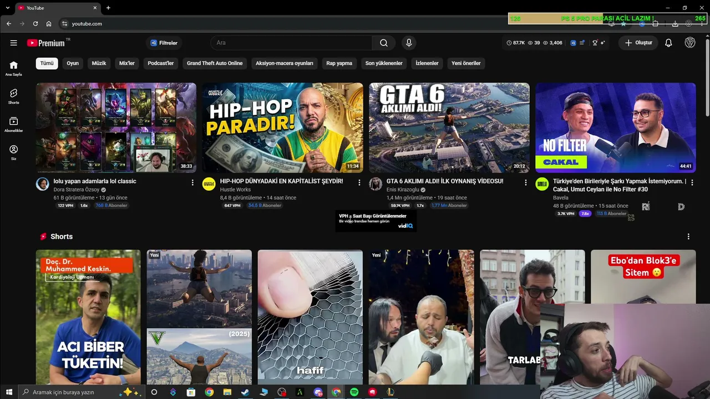Open Abonelikler in the sidebar
Image resolution: width=710 pixels, height=399 pixels.
13,125
